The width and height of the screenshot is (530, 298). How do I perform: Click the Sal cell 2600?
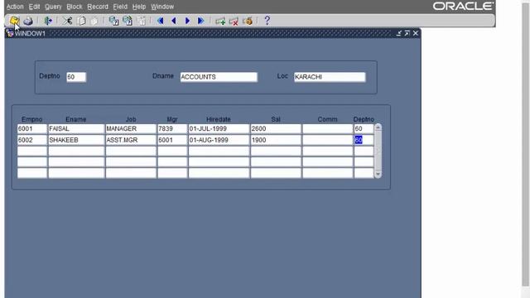point(276,129)
